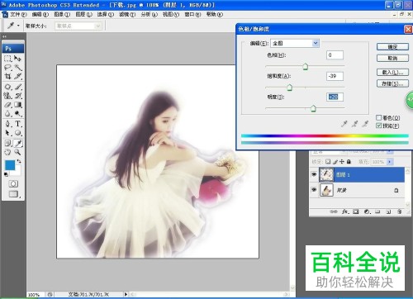Viewport: 413px width, 299px height.
Task: Select the History Brush tool
Action: tap(17, 96)
